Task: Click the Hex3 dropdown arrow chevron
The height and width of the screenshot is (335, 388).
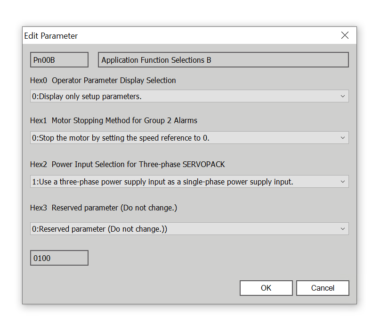Action: click(342, 229)
